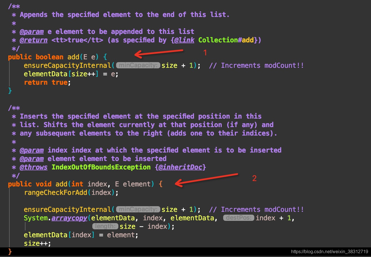The image size is (371, 257).
Task: Click the closing brace of add(E e) method
Action: pos(10,91)
